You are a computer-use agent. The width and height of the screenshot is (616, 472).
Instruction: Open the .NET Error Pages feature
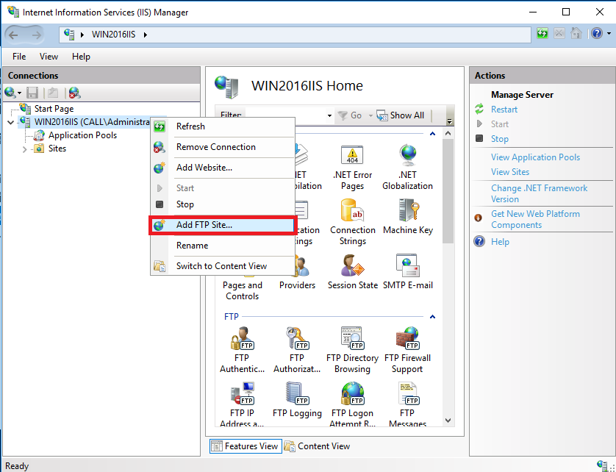pos(352,167)
